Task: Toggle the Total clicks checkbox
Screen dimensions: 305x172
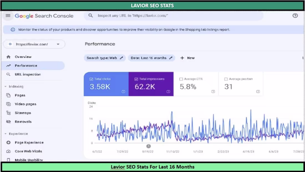Action: [x=91, y=79]
